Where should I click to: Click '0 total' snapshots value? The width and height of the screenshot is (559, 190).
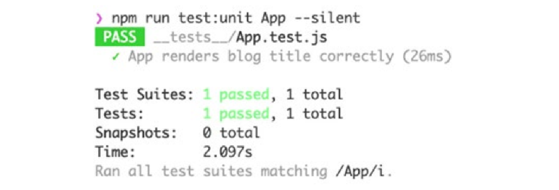point(231,133)
